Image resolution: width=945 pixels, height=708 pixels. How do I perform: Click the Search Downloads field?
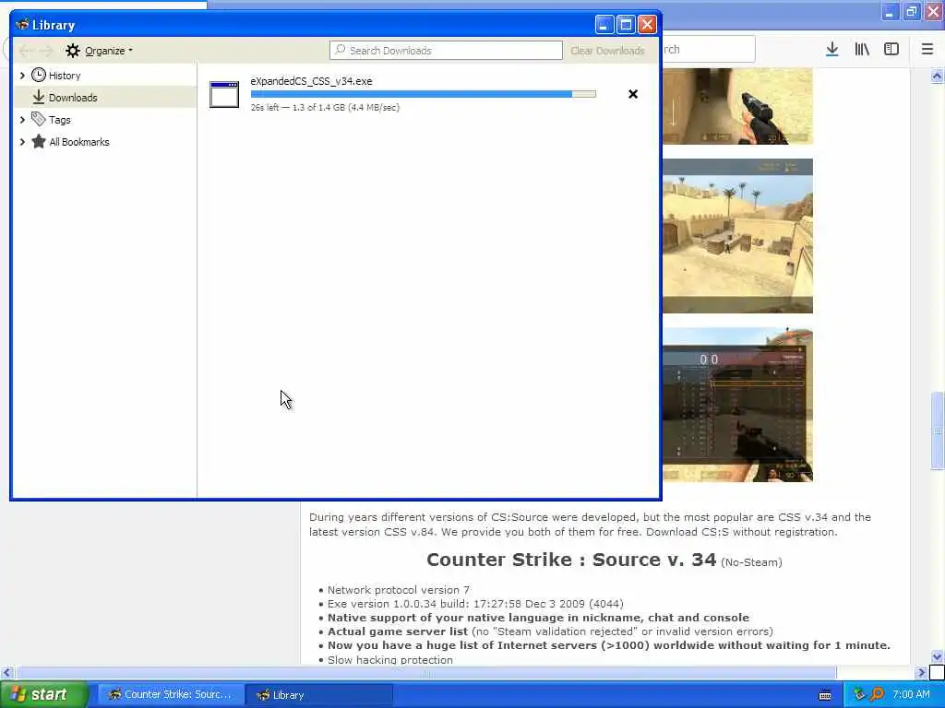[446, 51]
